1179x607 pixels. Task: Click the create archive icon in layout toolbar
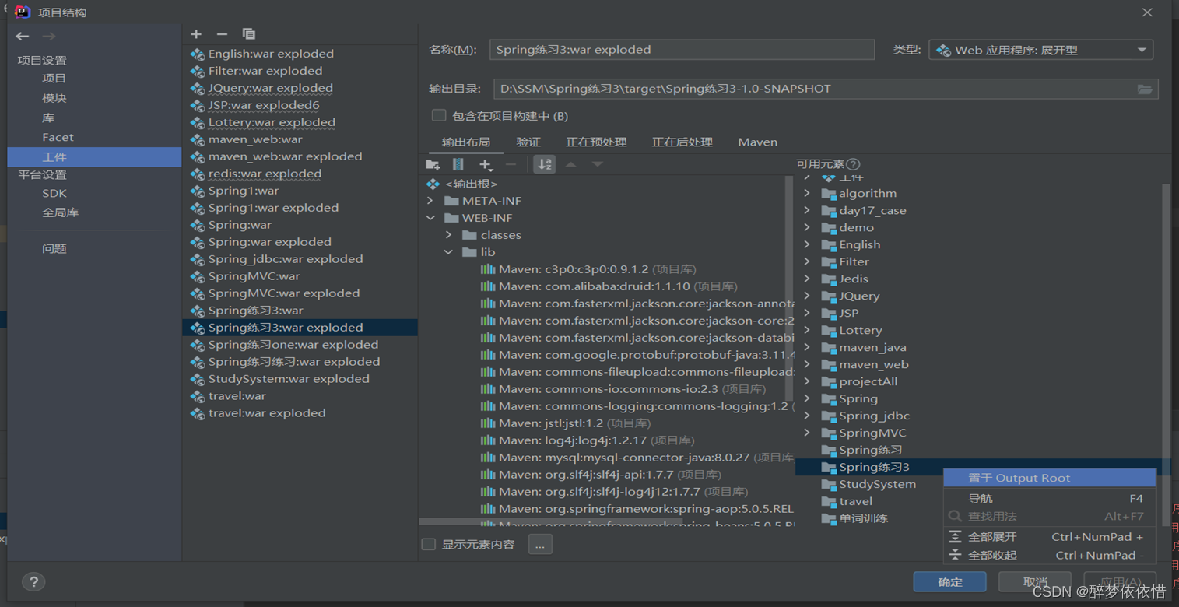458,164
